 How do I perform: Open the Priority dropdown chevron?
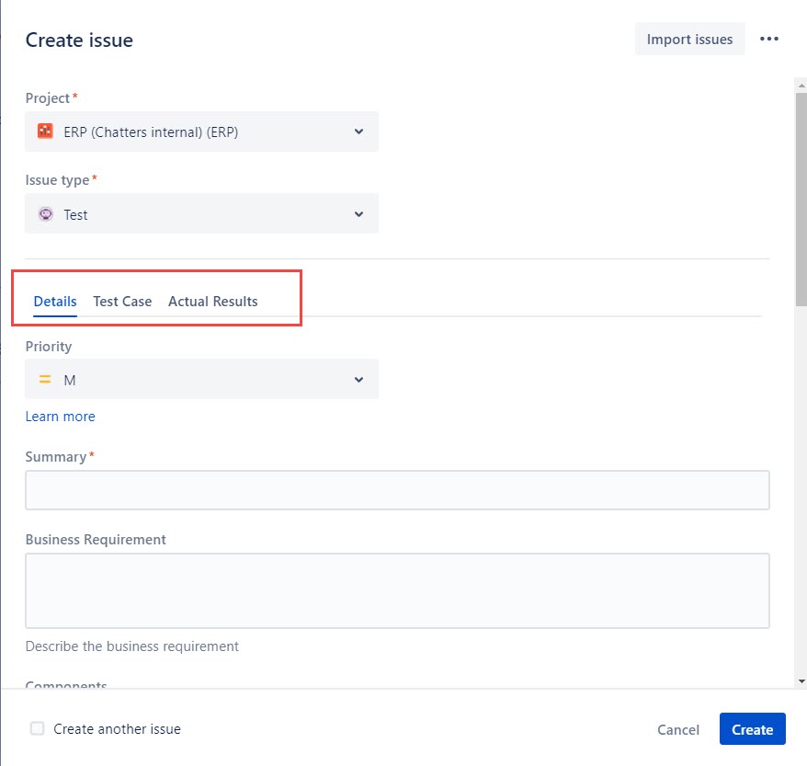[x=358, y=380]
